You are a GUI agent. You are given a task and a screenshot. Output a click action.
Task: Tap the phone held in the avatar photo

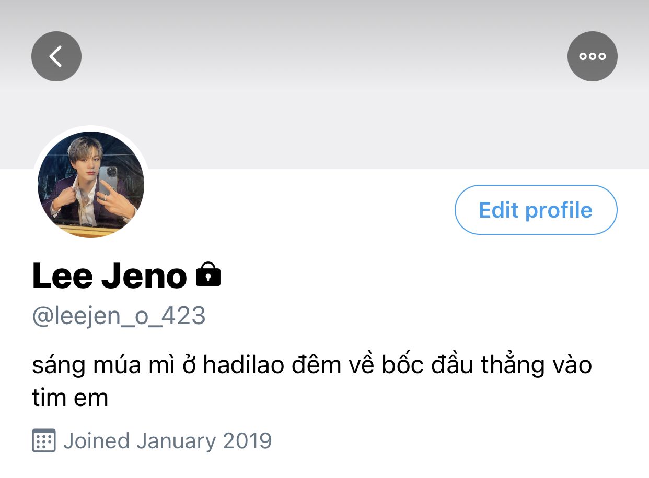(108, 180)
